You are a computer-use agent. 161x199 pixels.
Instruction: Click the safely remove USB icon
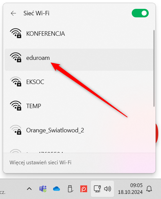[70, 189]
